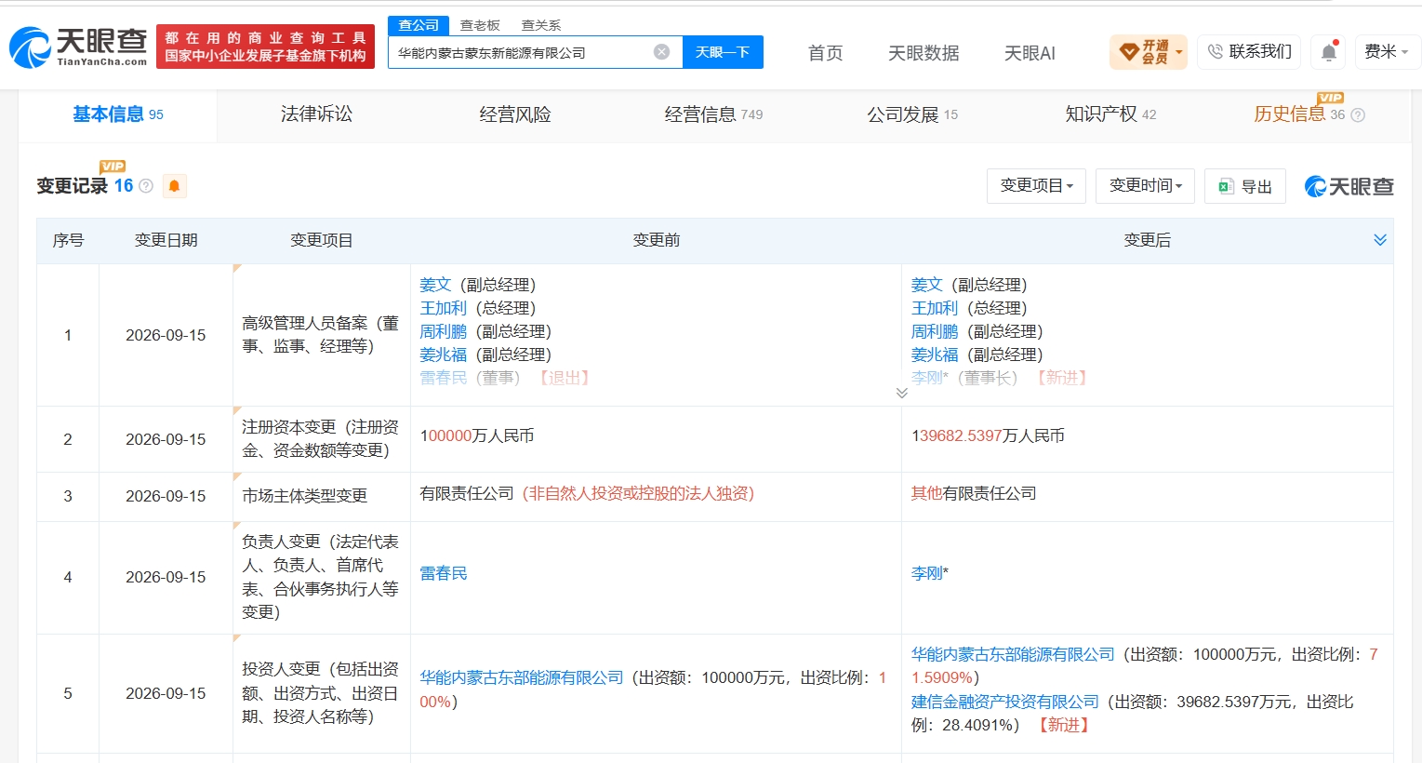
Task: Open 王加利 link in the 变更后 column
Action: click(x=935, y=308)
